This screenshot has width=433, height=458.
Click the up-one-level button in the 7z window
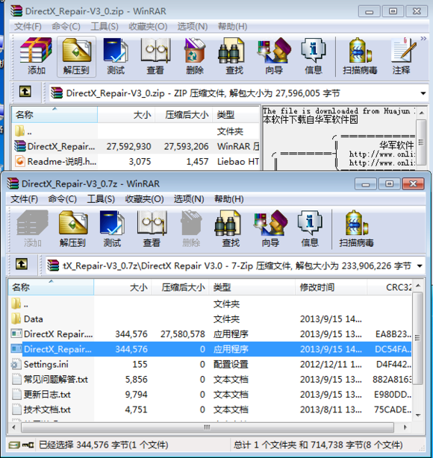tap(22, 264)
